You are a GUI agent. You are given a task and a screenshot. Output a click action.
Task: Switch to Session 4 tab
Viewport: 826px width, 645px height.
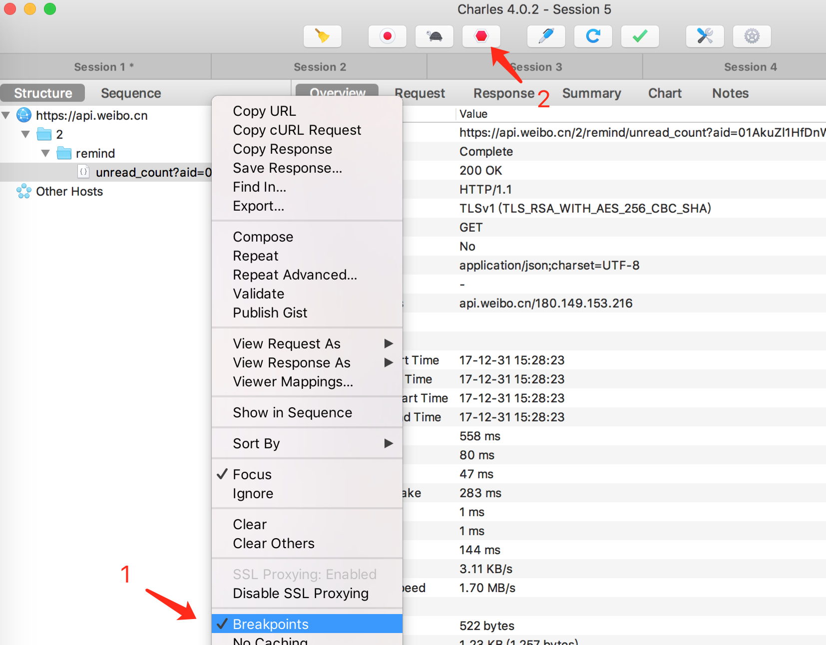pos(735,67)
